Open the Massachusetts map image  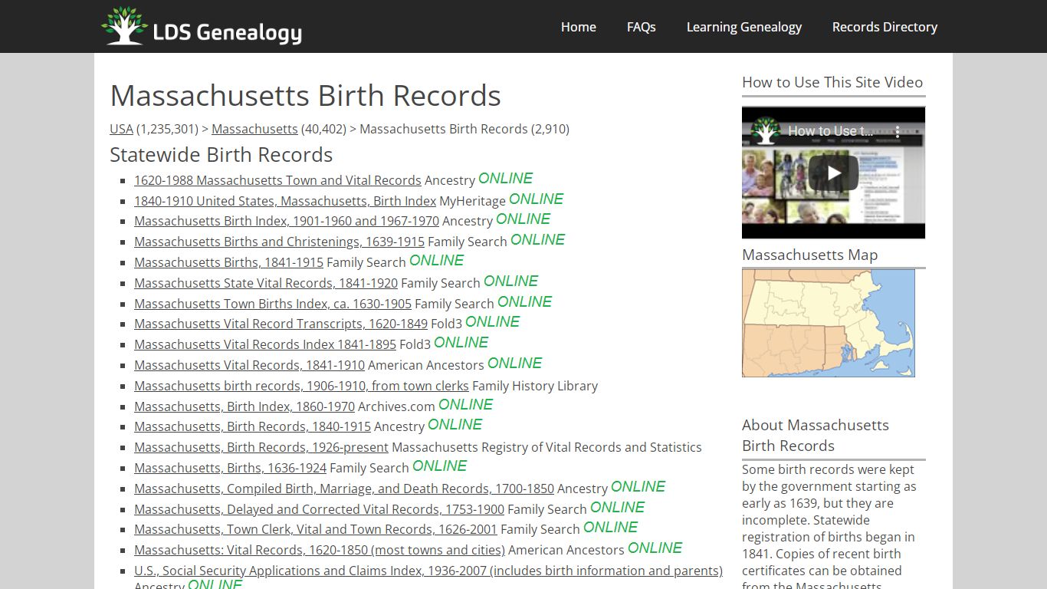tap(829, 323)
